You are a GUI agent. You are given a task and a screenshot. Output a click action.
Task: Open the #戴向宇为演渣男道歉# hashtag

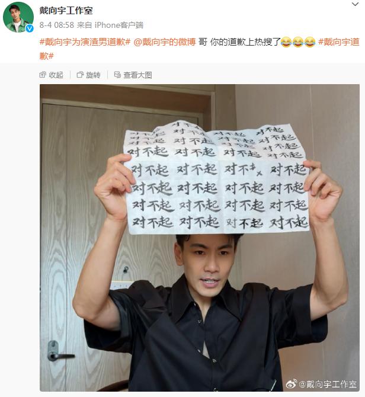pos(85,42)
